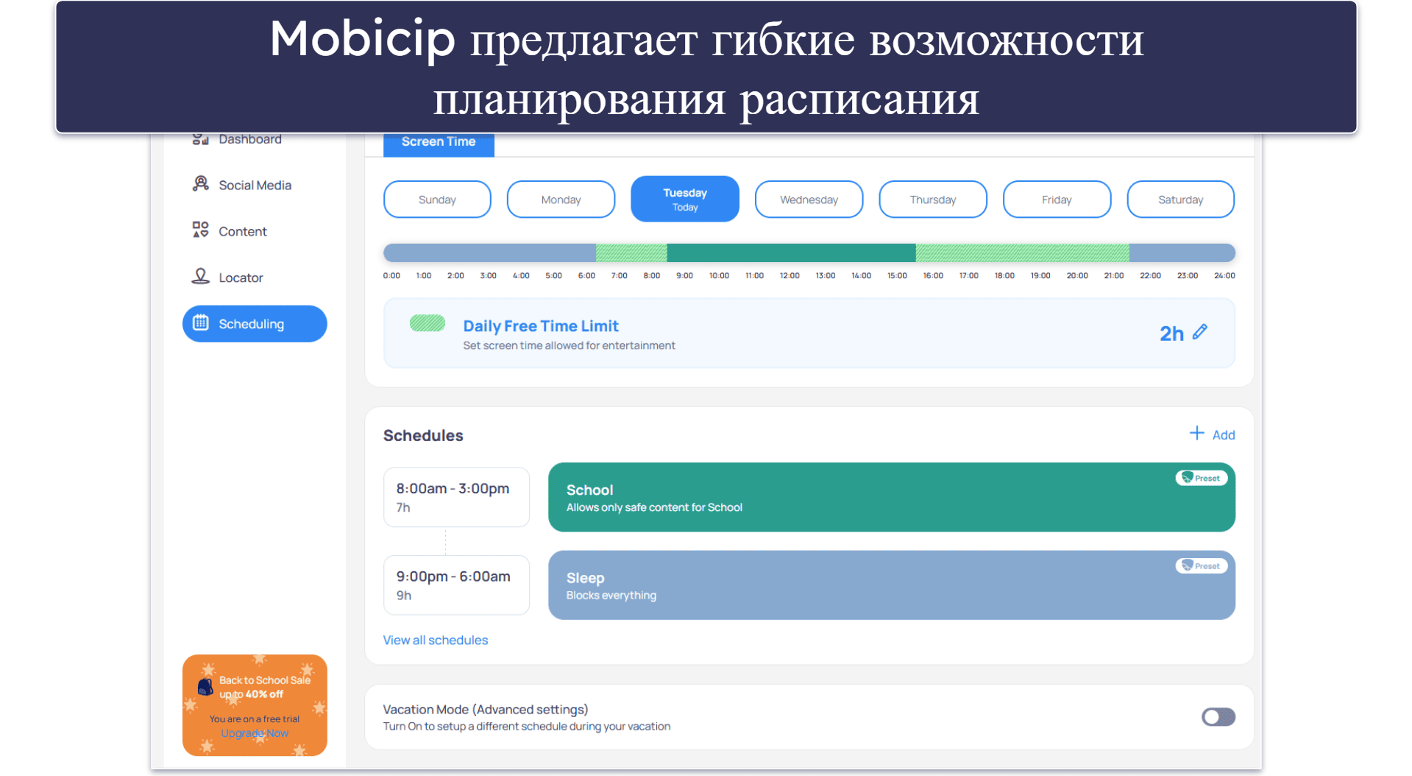Click the early-morning blue Sleep segment on timeline

click(489, 253)
